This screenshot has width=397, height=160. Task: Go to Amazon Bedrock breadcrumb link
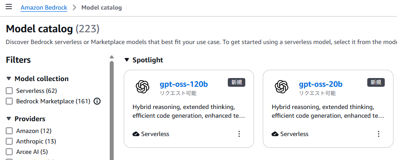(44, 7)
